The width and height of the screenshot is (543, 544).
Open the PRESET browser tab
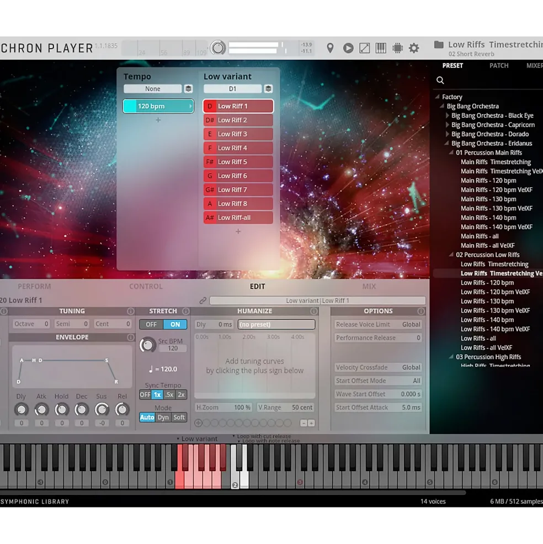click(x=453, y=66)
